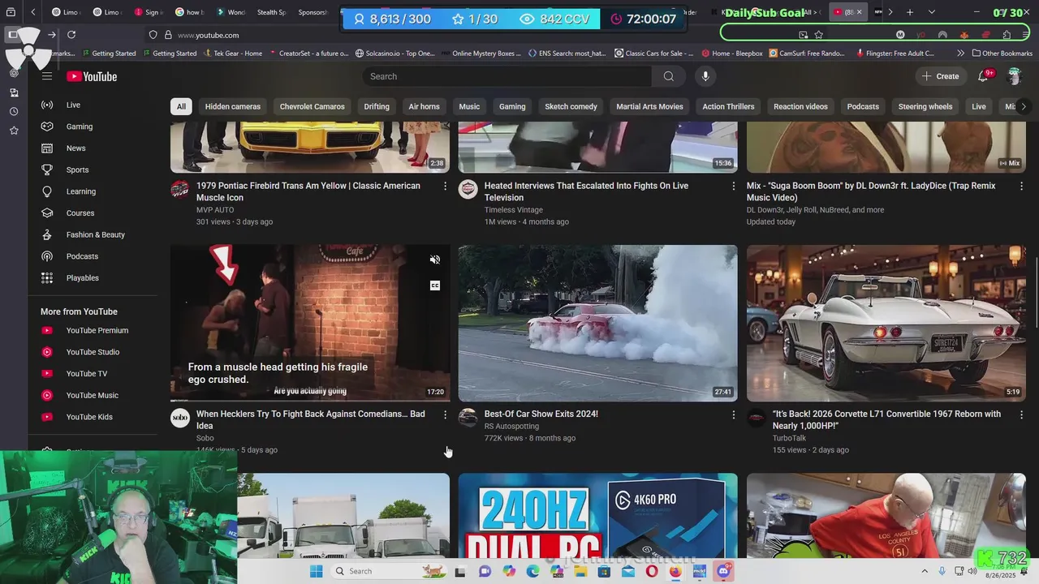Select the Hidden cameras chip

(233, 106)
